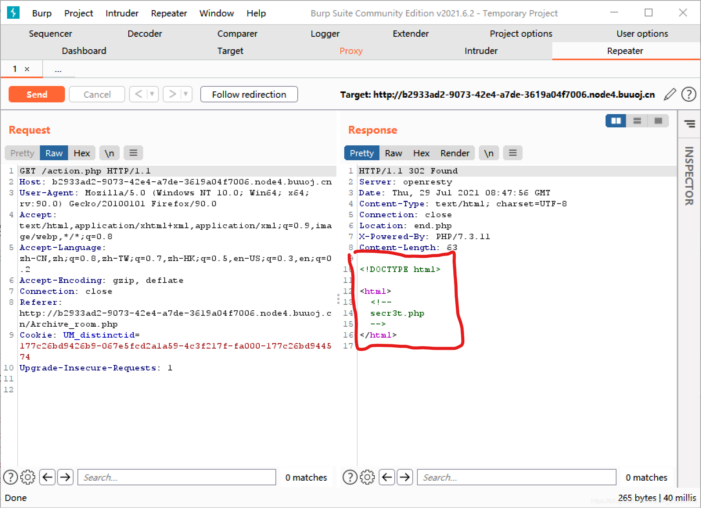The image size is (701, 508).
Task: Switch to side-by-side split layout
Action: tap(616, 121)
